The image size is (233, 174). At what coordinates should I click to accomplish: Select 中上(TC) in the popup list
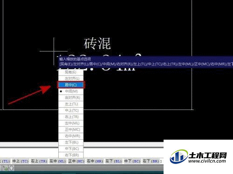pyautogui.click(x=71, y=110)
